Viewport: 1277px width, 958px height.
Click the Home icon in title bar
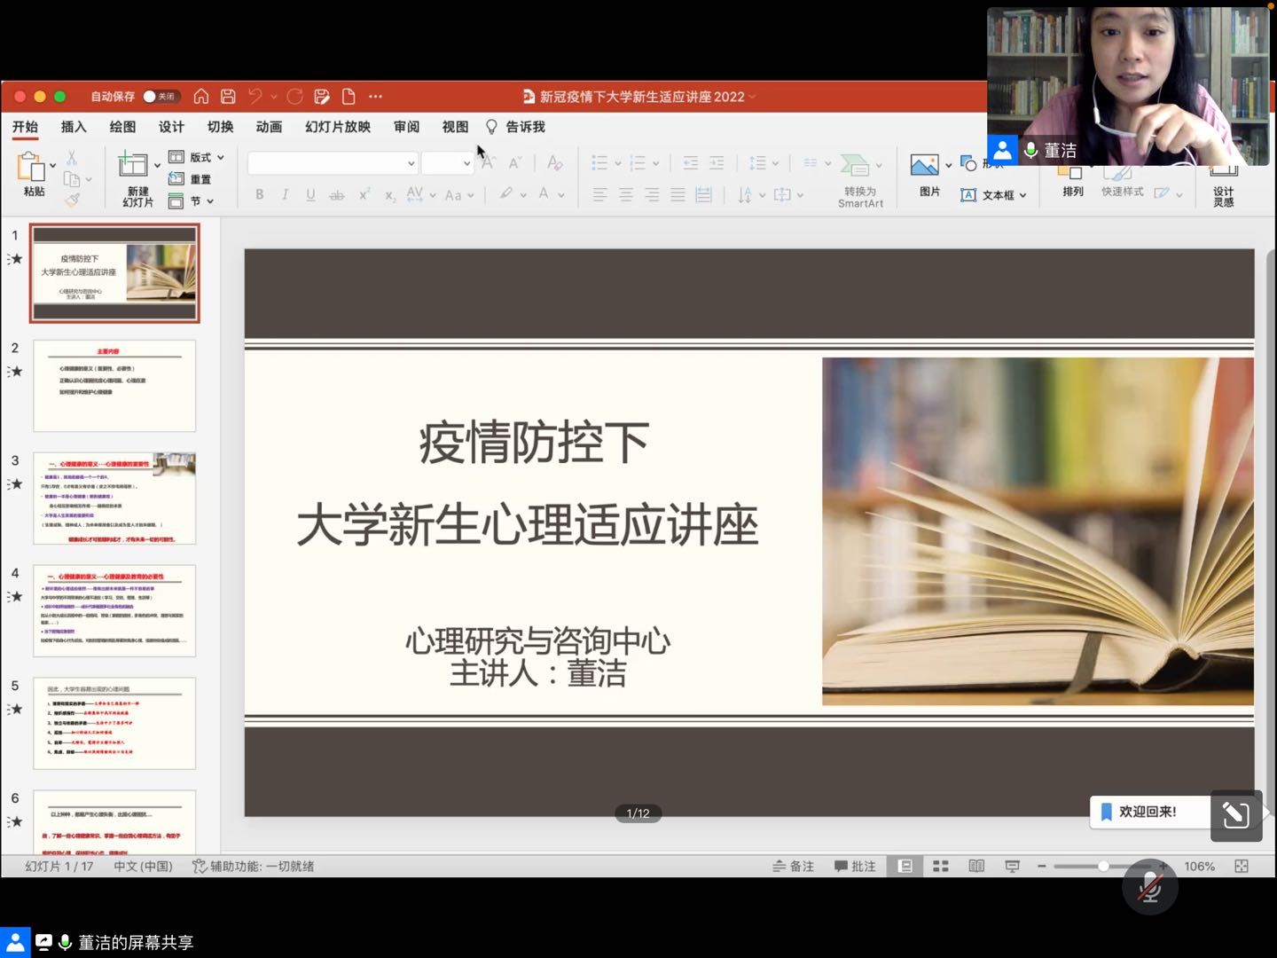pyautogui.click(x=201, y=97)
